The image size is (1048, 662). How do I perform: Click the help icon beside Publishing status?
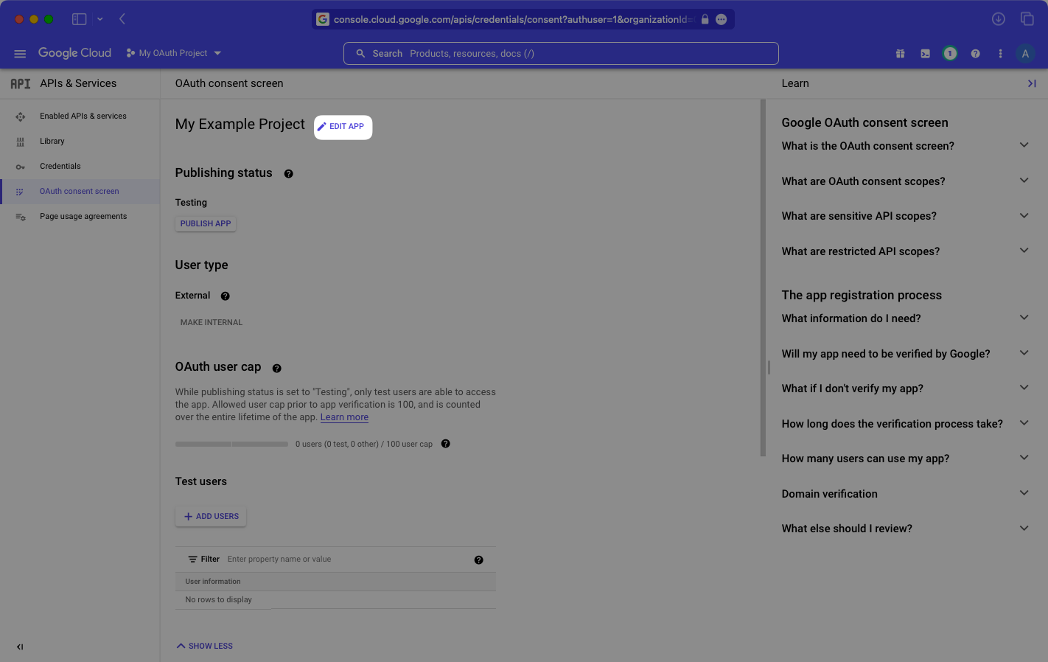click(x=288, y=173)
